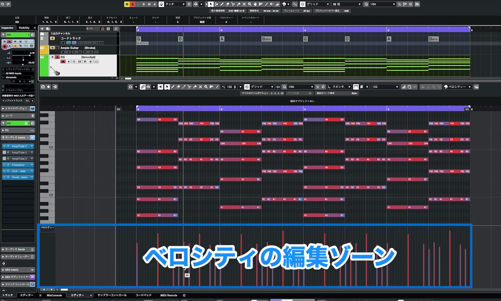Image resolution: width=501 pixels, height=301 pixels.
Task: Open the 1/64 quantize preset dropdown in top toolbar
Action: point(383,4)
